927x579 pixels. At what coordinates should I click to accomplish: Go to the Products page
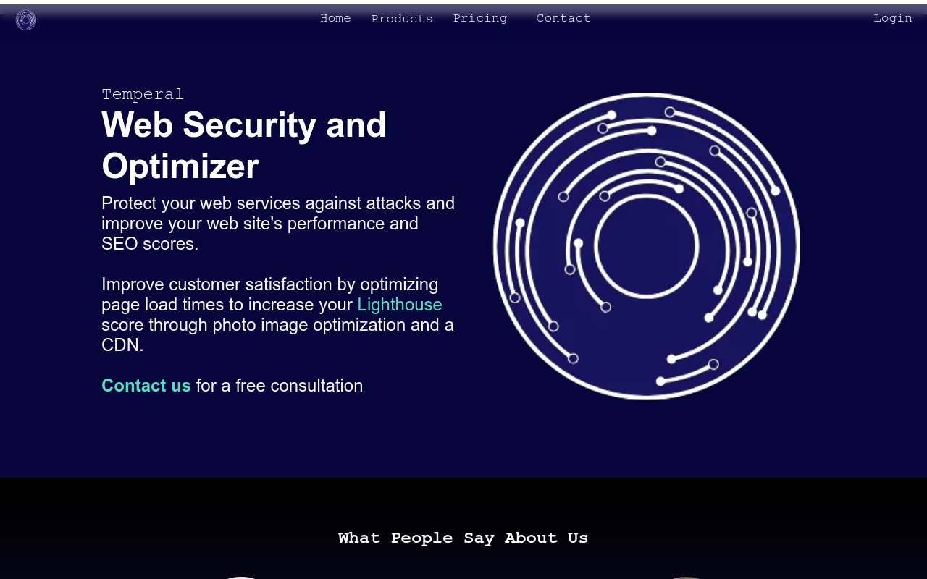(x=402, y=19)
